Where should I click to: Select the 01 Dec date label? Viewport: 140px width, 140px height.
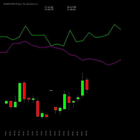(73, 133)
